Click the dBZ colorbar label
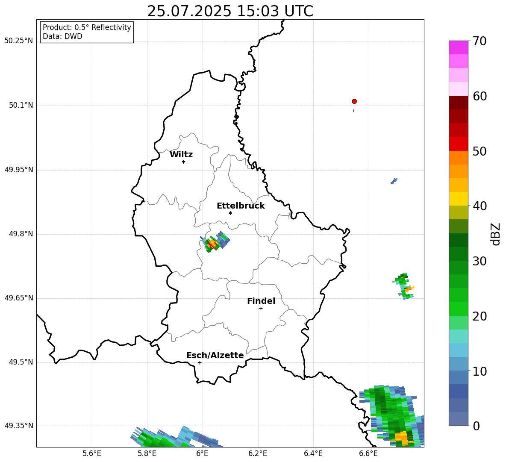This screenshot has height=462, width=506. 495,234
